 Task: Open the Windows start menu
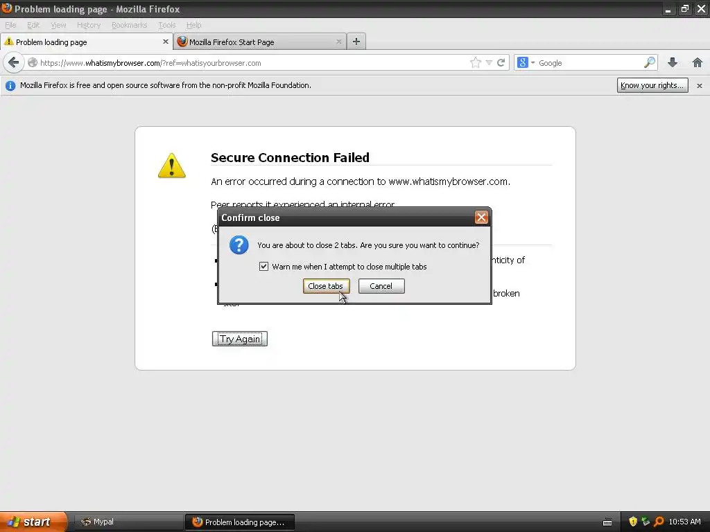click(x=33, y=522)
